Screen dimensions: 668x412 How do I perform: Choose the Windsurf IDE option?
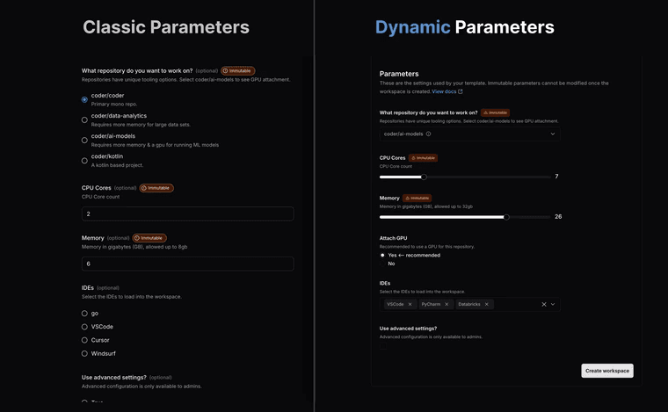(84, 354)
